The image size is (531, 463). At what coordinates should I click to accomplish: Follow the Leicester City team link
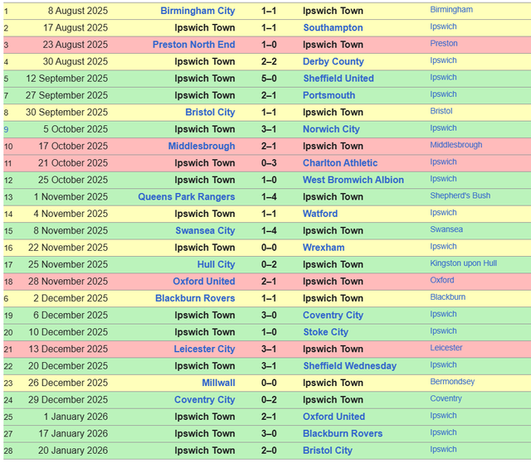[x=204, y=349]
